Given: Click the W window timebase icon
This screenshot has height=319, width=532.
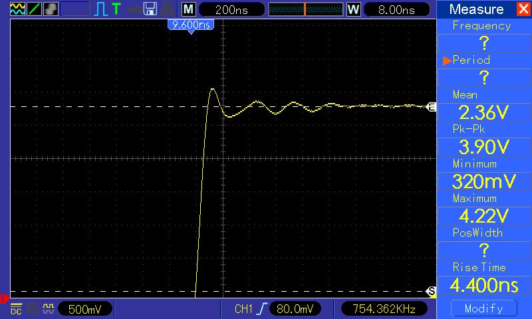Looking at the screenshot, I should click(x=353, y=9).
